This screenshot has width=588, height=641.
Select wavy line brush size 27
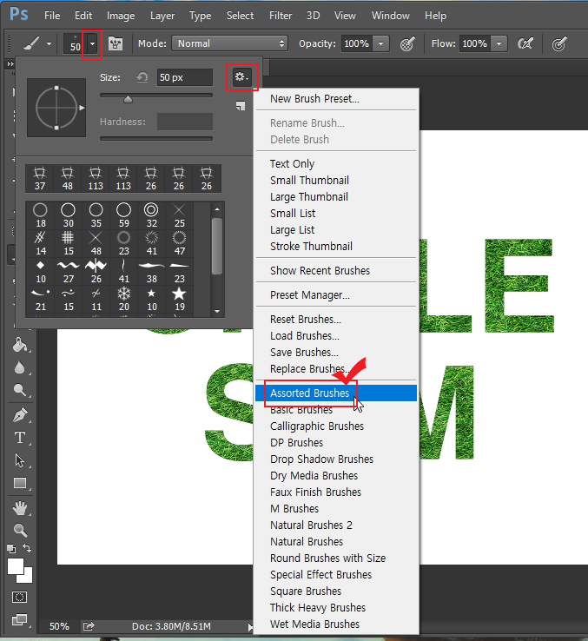tap(69, 271)
